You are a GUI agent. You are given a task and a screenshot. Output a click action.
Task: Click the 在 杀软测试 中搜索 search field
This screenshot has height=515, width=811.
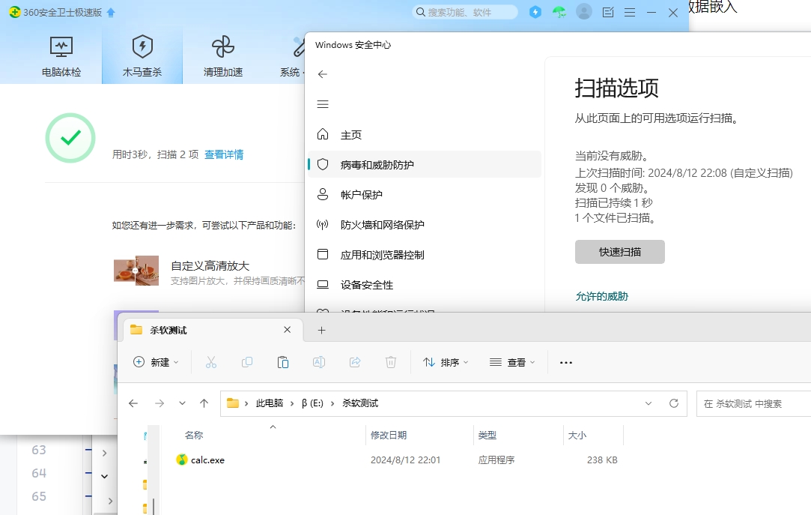pyautogui.click(x=754, y=404)
